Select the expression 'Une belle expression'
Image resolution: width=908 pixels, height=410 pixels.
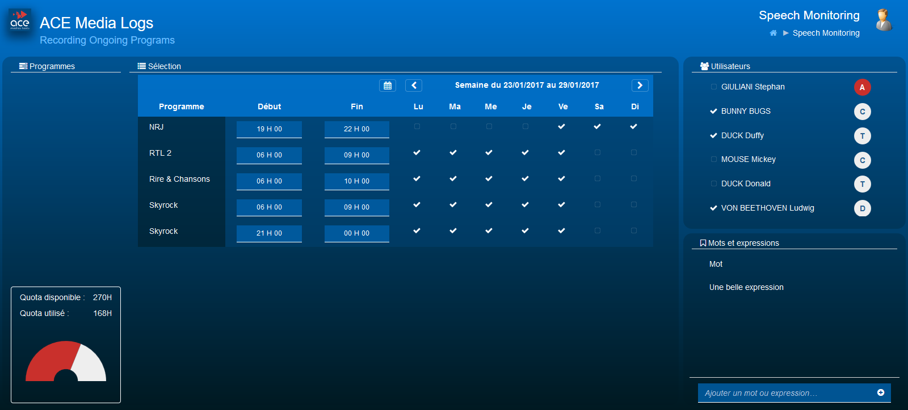pos(746,287)
